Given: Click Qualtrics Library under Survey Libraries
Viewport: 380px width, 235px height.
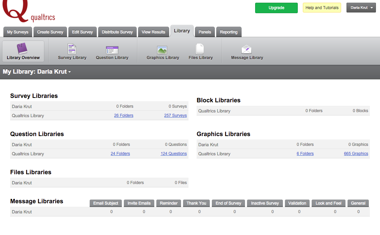Looking at the screenshot, I should (28, 115).
